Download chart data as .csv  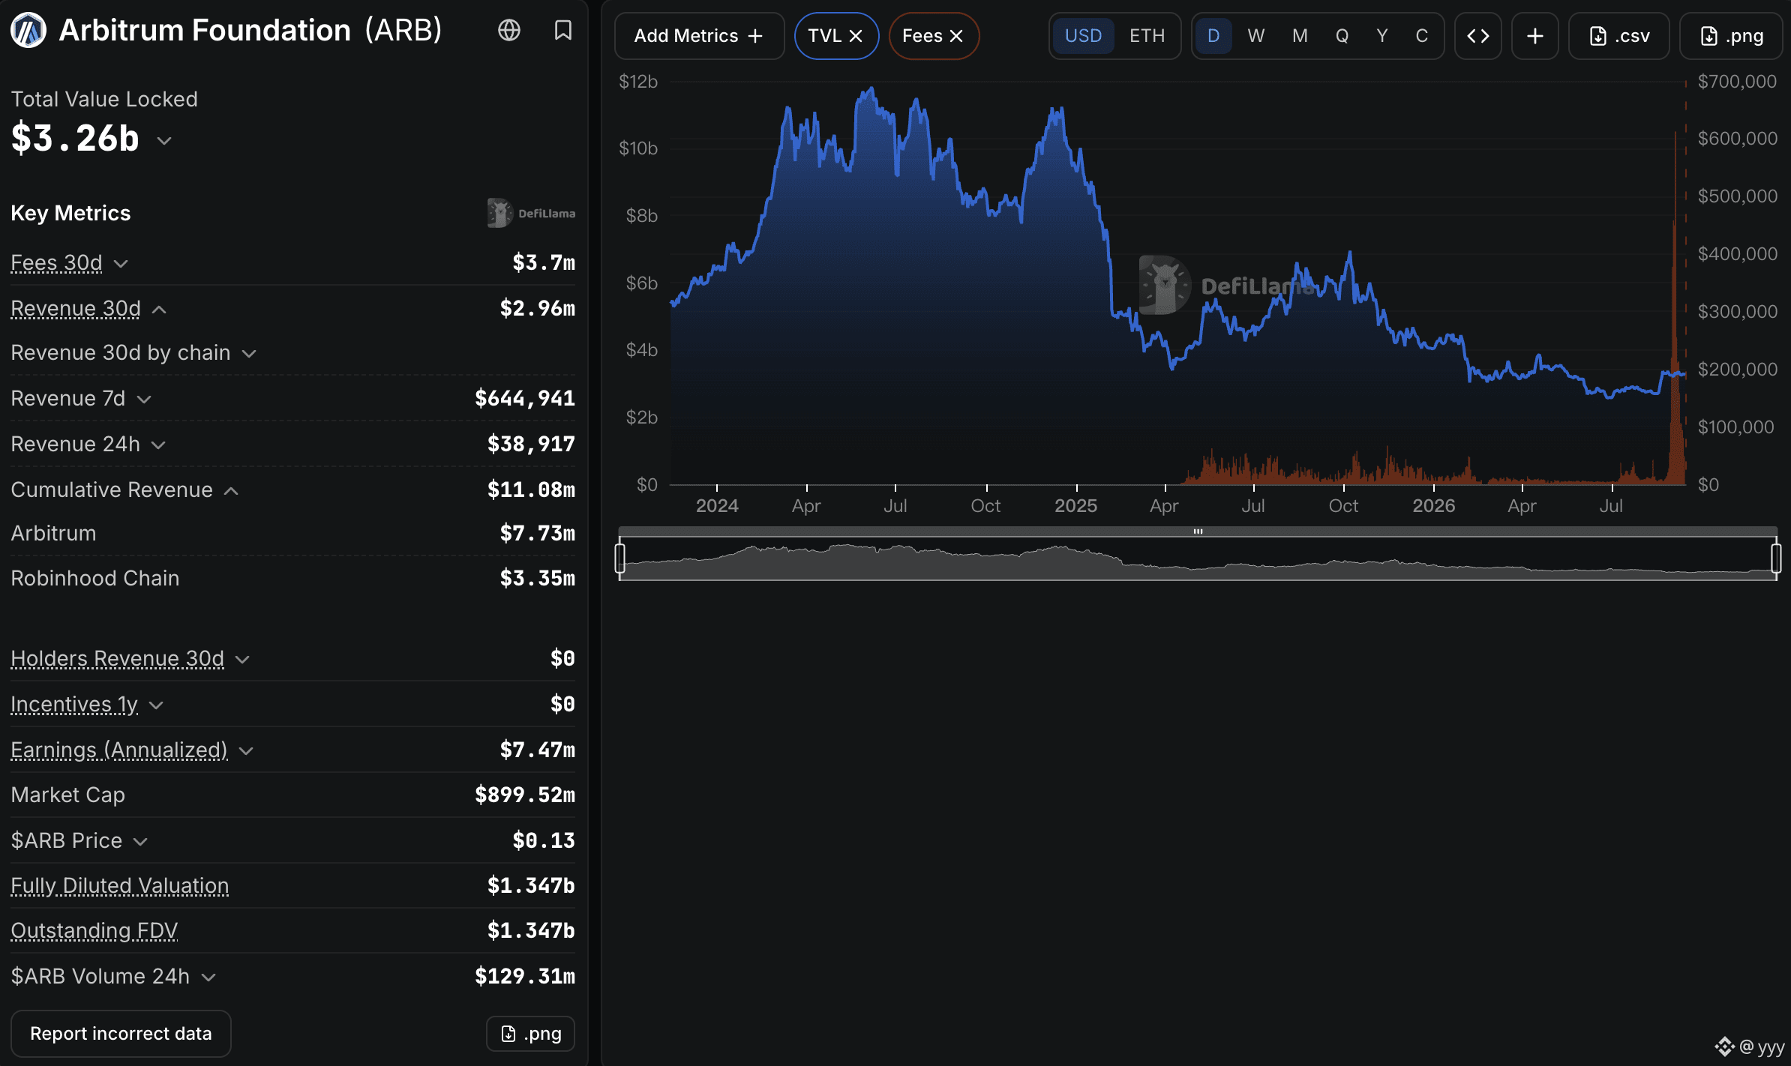click(x=1619, y=36)
